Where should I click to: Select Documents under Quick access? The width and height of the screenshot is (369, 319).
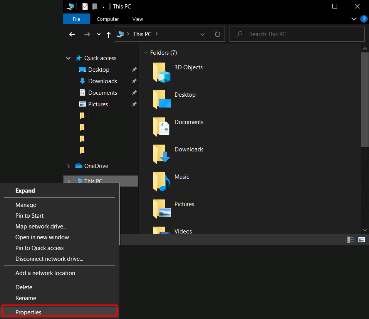pyautogui.click(x=102, y=93)
